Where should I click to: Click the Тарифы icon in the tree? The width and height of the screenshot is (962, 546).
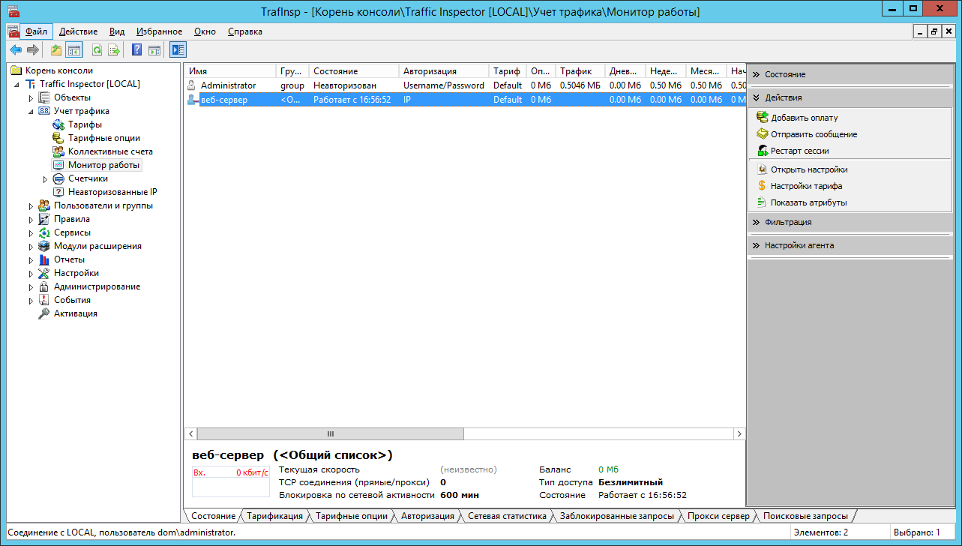click(58, 124)
